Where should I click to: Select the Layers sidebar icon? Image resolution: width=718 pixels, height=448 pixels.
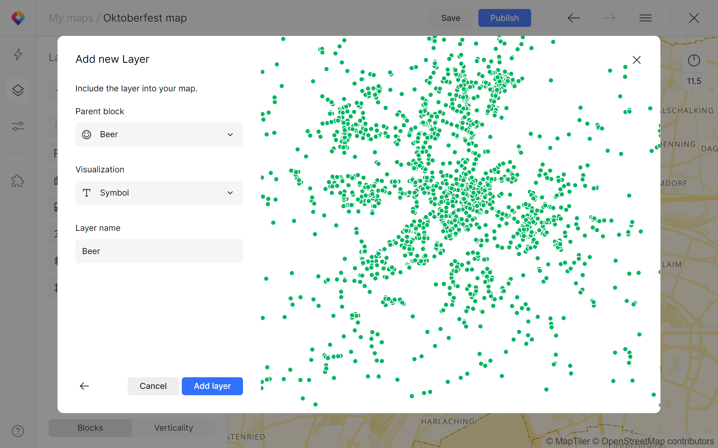[x=18, y=90]
